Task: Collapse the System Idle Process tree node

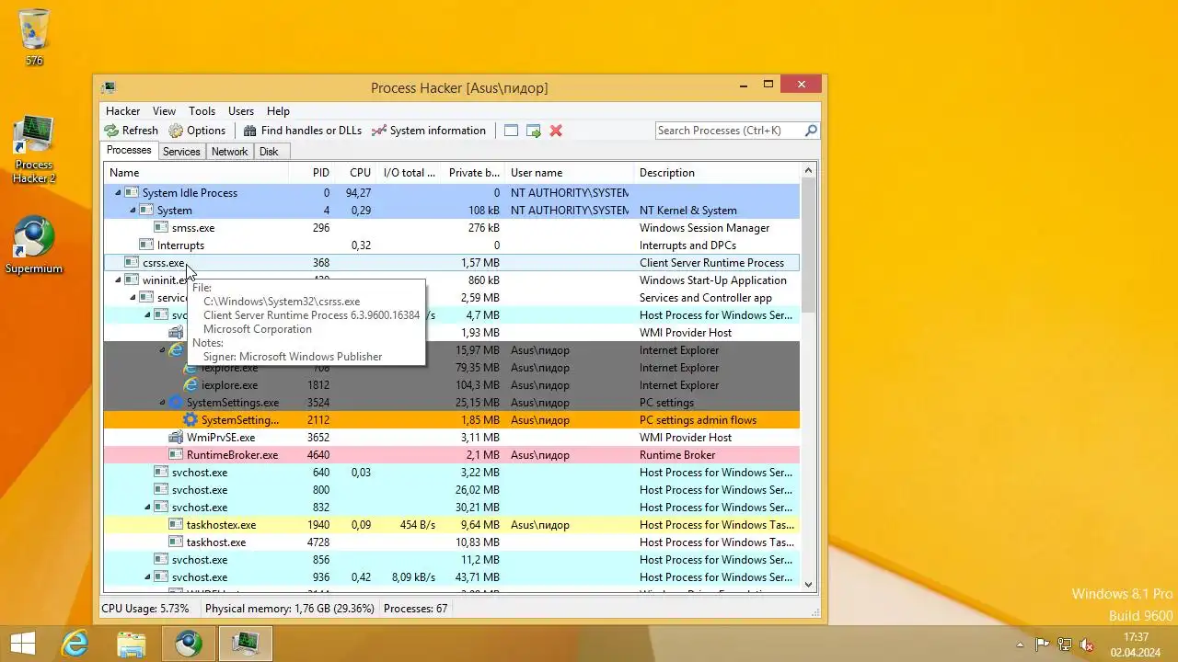Action: tap(118, 193)
